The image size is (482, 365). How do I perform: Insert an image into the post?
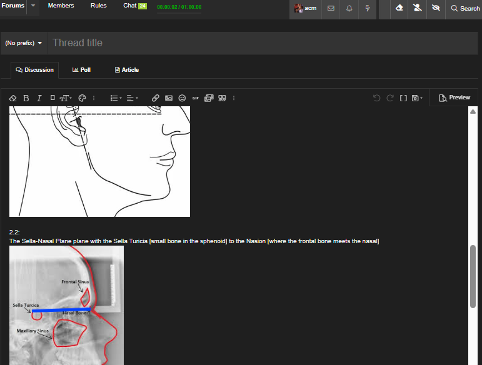(169, 98)
